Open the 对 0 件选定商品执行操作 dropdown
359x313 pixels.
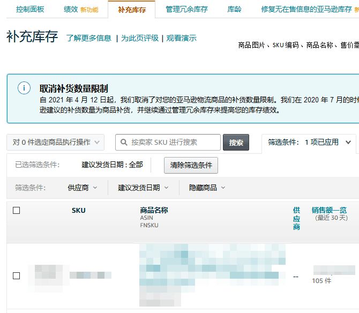coord(56,143)
